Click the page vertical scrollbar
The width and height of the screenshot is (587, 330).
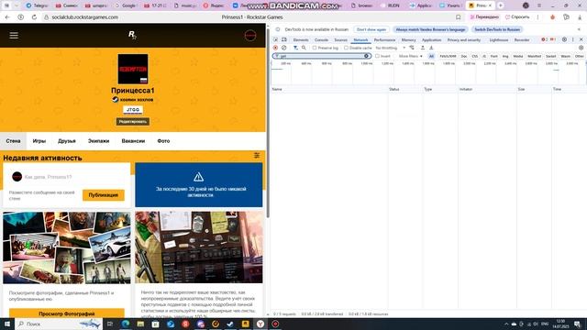[268, 124]
